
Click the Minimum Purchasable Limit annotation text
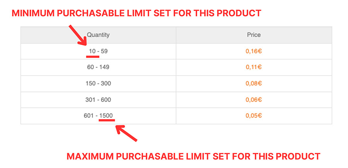[x=136, y=13]
